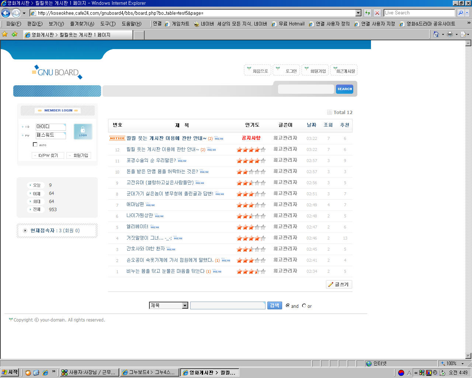Image resolution: width=472 pixels, height=378 pixels.
Task: Click the blue lock LOGIN button
Action: [83, 131]
